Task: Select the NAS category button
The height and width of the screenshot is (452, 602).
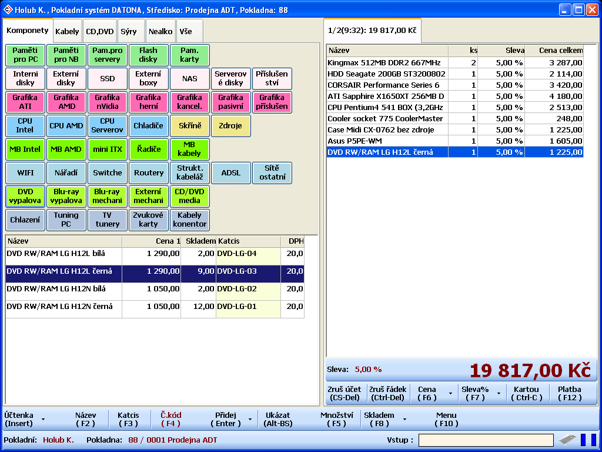Action: click(190, 78)
